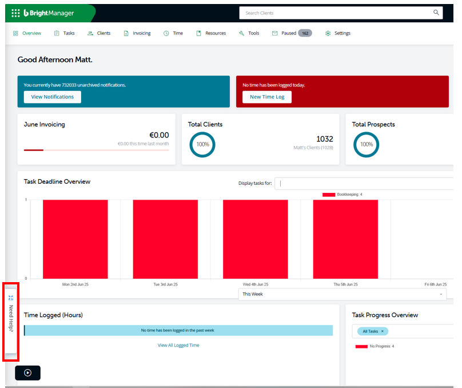This screenshot has width=462, height=388.
Task: Click the View Notifications button
Action: pos(53,97)
